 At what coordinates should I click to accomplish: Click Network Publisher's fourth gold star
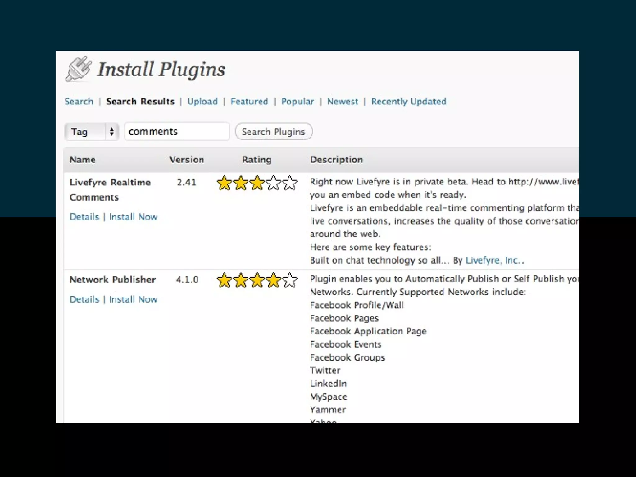pos(273,280)
